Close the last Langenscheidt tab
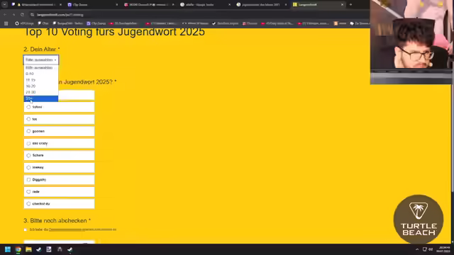 (x=342, y=5)
